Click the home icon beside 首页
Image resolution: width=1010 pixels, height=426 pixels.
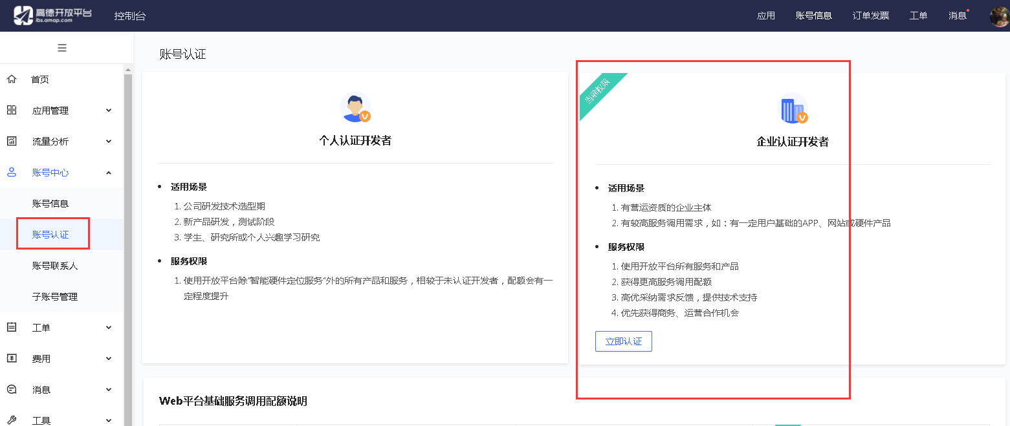click(x=12, y=80)
